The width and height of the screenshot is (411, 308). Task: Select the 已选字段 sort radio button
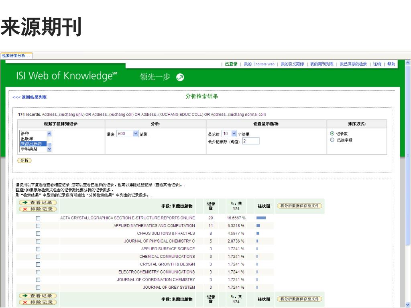332,140
